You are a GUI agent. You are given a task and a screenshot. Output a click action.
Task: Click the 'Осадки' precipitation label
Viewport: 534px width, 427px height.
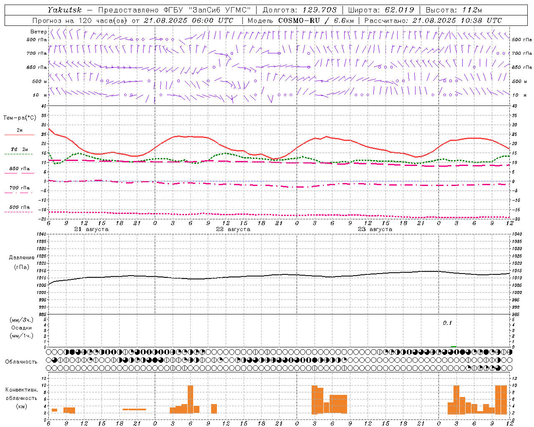[22, 328]
